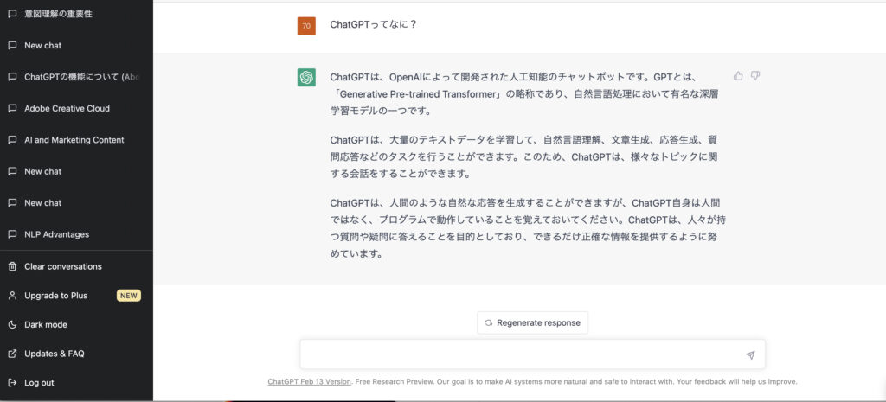The height and width of the screenshot is (402, 886).
Task: Open the 意図理解の重要性 conversation
Action: (58, 14)
